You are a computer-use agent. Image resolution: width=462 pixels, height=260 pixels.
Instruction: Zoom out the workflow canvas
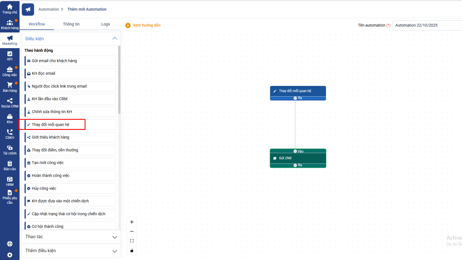tap(132, 231)
